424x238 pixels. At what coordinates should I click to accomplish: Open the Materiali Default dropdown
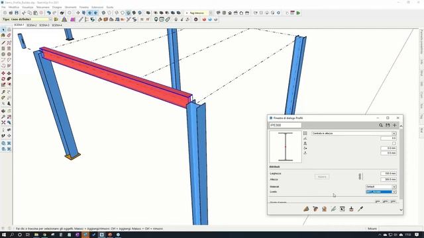381,186
